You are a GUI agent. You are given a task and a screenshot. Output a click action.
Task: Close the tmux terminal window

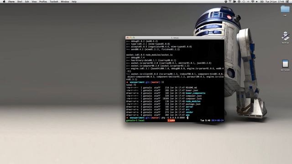pyautogui.click(x=128, y=38)
